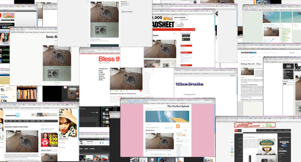Click the BROADSHEET masthead logo
This screenshot has width=301, height=162.
[x=163, y=24]
